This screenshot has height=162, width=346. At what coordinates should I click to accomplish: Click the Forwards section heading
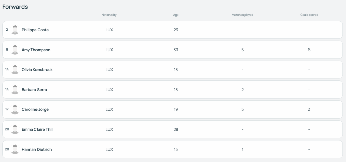[15, 7]
